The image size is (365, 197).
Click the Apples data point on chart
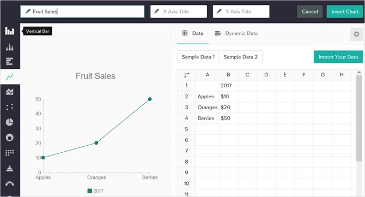click(43, 158)
